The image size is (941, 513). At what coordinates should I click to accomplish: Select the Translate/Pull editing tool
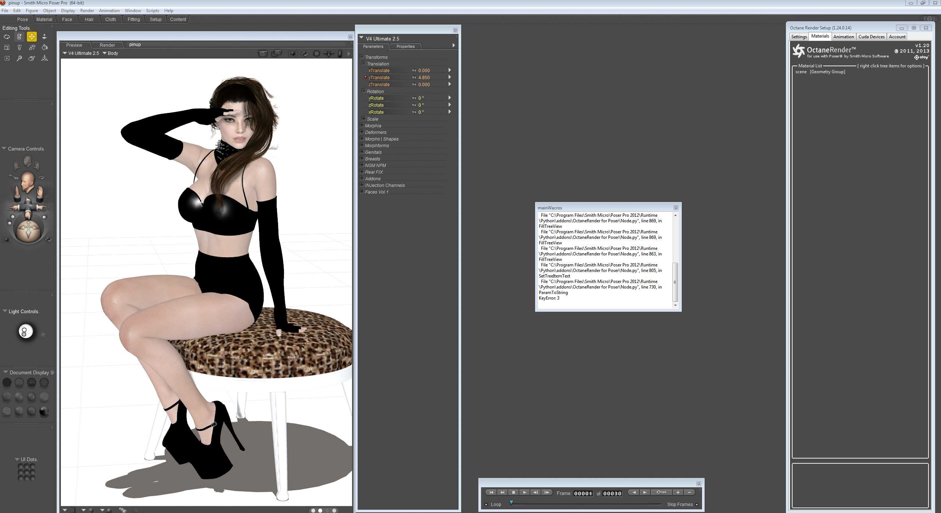click(32, 37)
